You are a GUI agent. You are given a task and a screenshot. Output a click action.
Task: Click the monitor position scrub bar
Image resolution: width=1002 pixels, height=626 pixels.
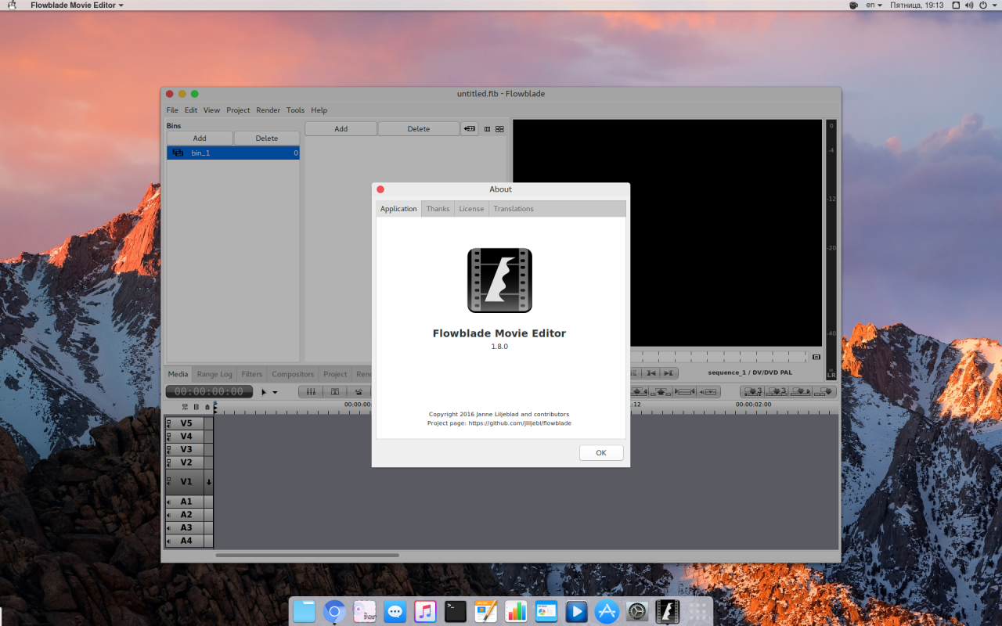pyautogui.click(x=718, y=357)
